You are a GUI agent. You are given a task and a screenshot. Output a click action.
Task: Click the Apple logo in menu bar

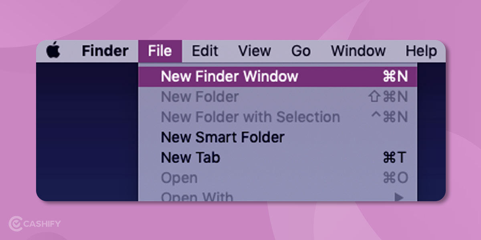tap(53, 50)
